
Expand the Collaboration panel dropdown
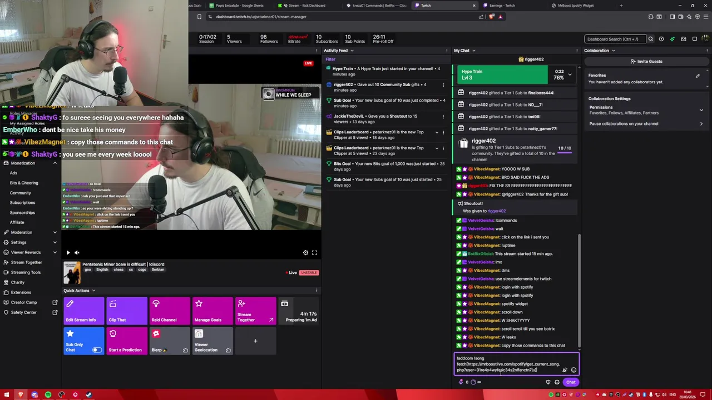614,51
